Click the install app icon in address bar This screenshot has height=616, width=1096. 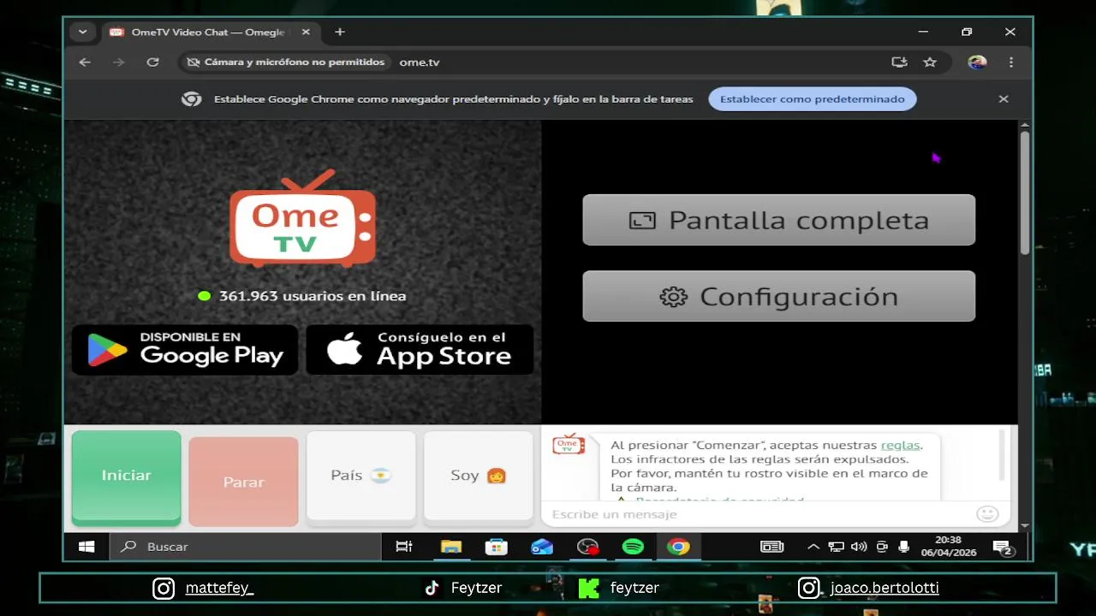pos(899,62)
